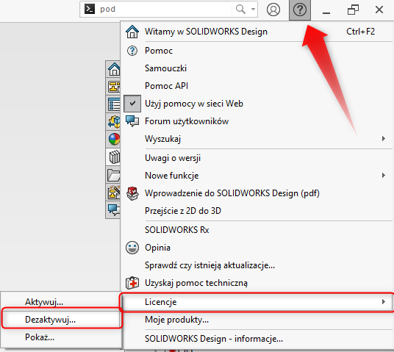Click the smiley icon beside Opinia
Image resolution: width=394 pixels, height=352 pixels.
click(132, 248)
